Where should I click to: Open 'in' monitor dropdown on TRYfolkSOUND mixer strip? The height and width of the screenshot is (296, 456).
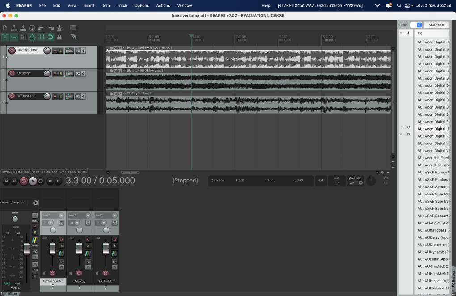click(48, 223)
